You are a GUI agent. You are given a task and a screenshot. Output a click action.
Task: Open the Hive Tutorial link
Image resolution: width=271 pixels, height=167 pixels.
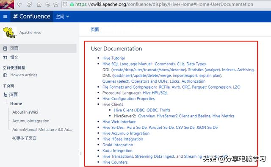point(113,58)
